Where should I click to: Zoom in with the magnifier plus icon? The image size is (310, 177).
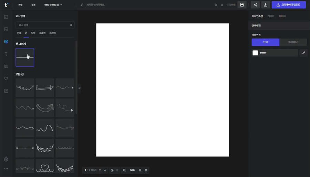pos(140,170)
